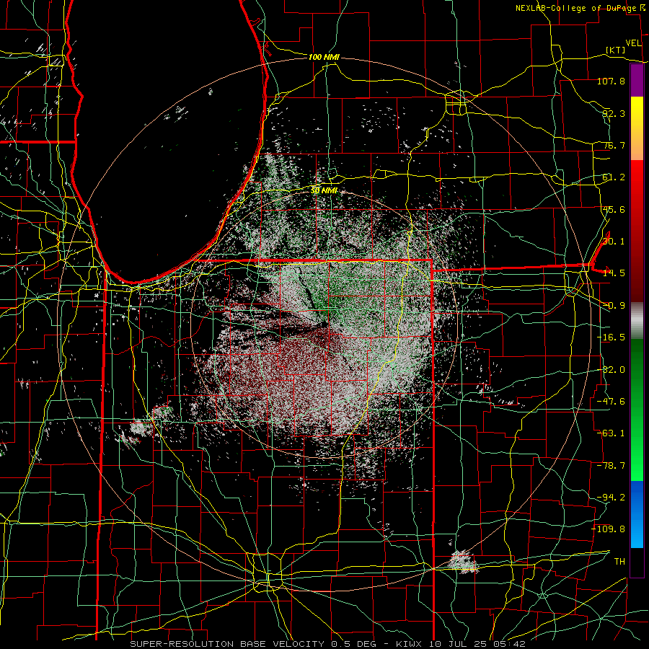Click the VEL legend title
649x649 pixels.
pyautogui.click(x=633, y=43)
